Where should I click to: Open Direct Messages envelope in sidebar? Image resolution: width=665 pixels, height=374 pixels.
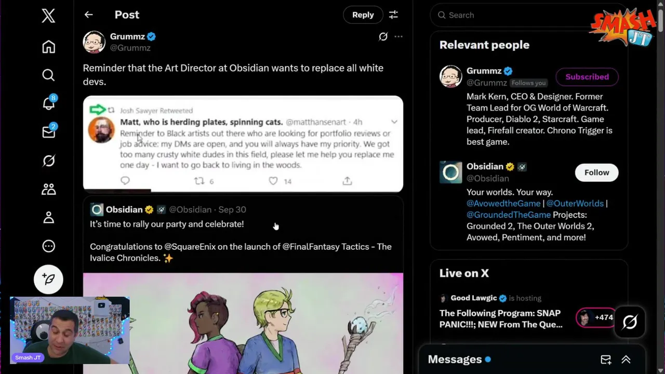(48, 132)
